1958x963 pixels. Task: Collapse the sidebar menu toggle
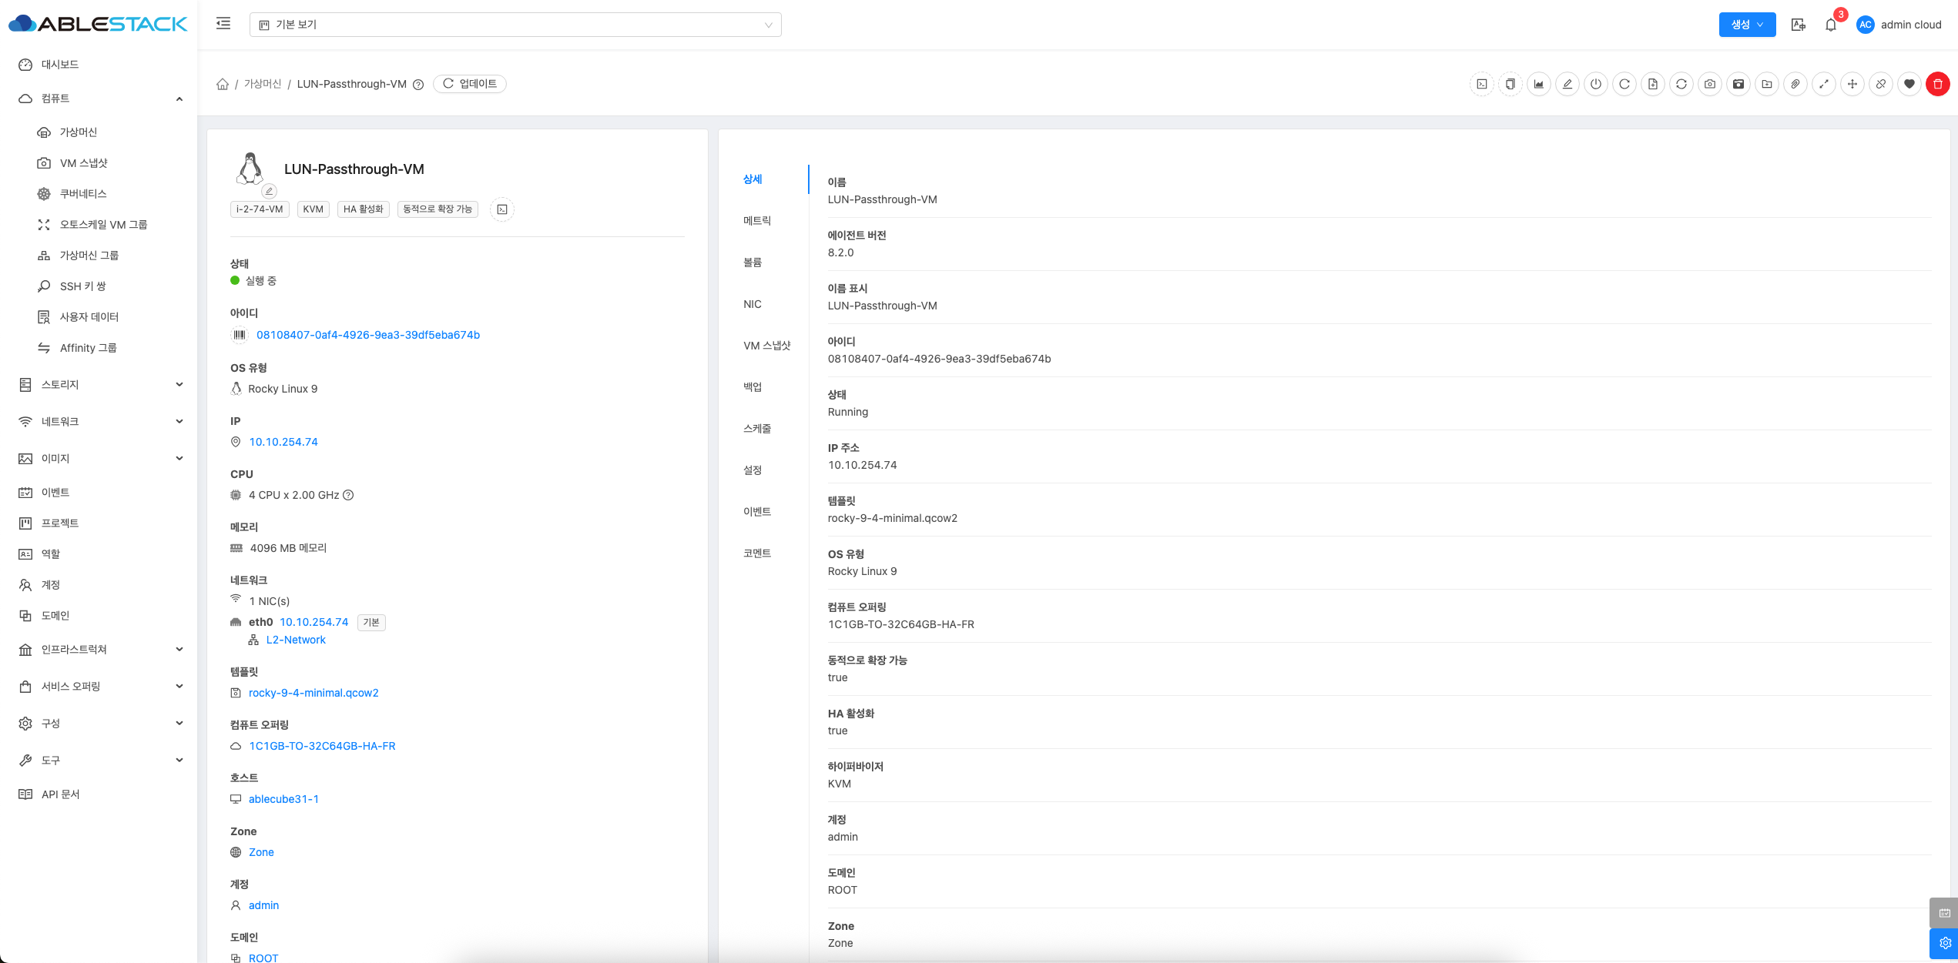pos(223,24)
